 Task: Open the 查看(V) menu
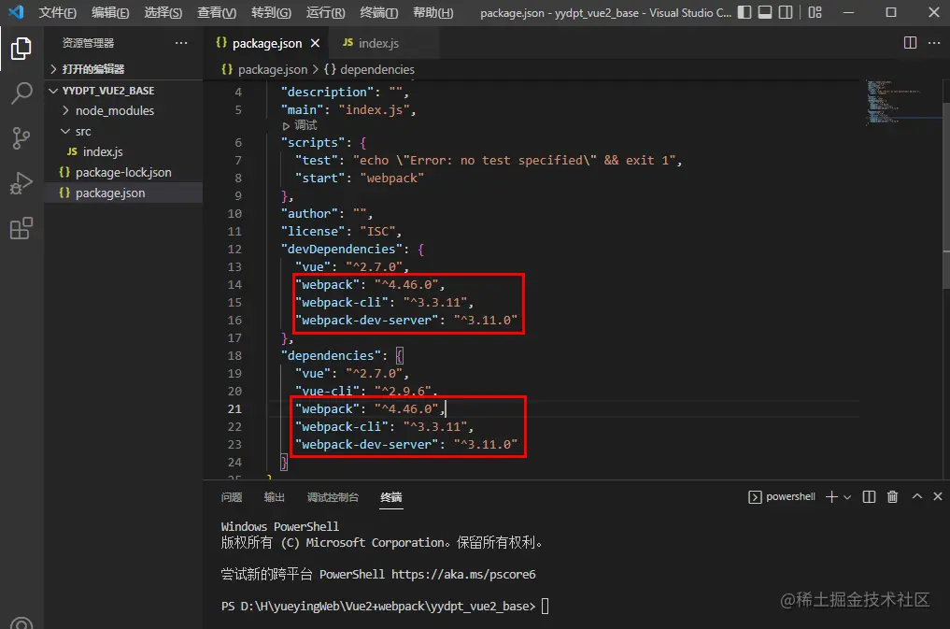click(217, 12)
